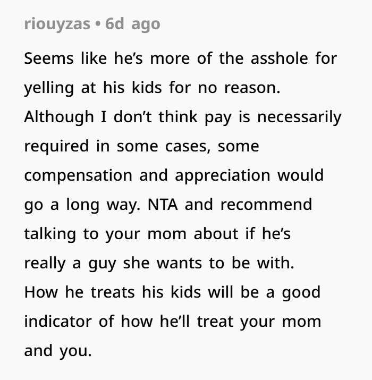
Task: Click the word "compensation" in the comment
Action: pyautogui.click(x=77, y=175)
